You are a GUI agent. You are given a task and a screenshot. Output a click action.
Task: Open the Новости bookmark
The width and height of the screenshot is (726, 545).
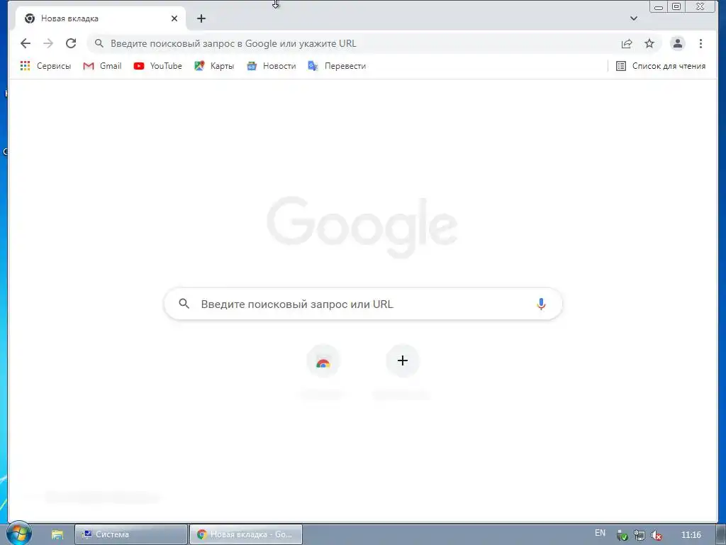271,66
